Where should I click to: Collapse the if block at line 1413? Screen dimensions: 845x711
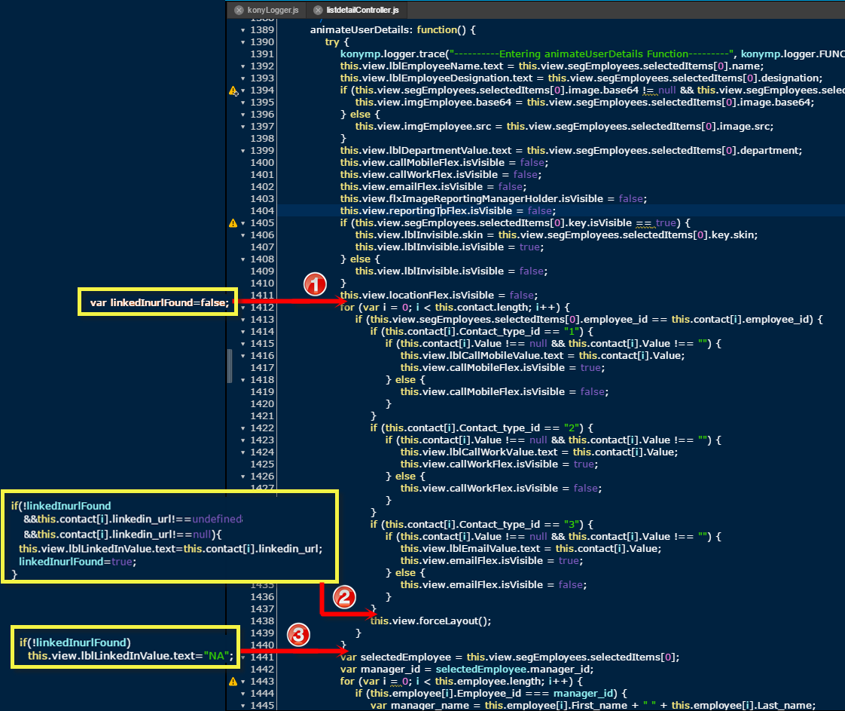pyautogui.click(x=243, y=320)
